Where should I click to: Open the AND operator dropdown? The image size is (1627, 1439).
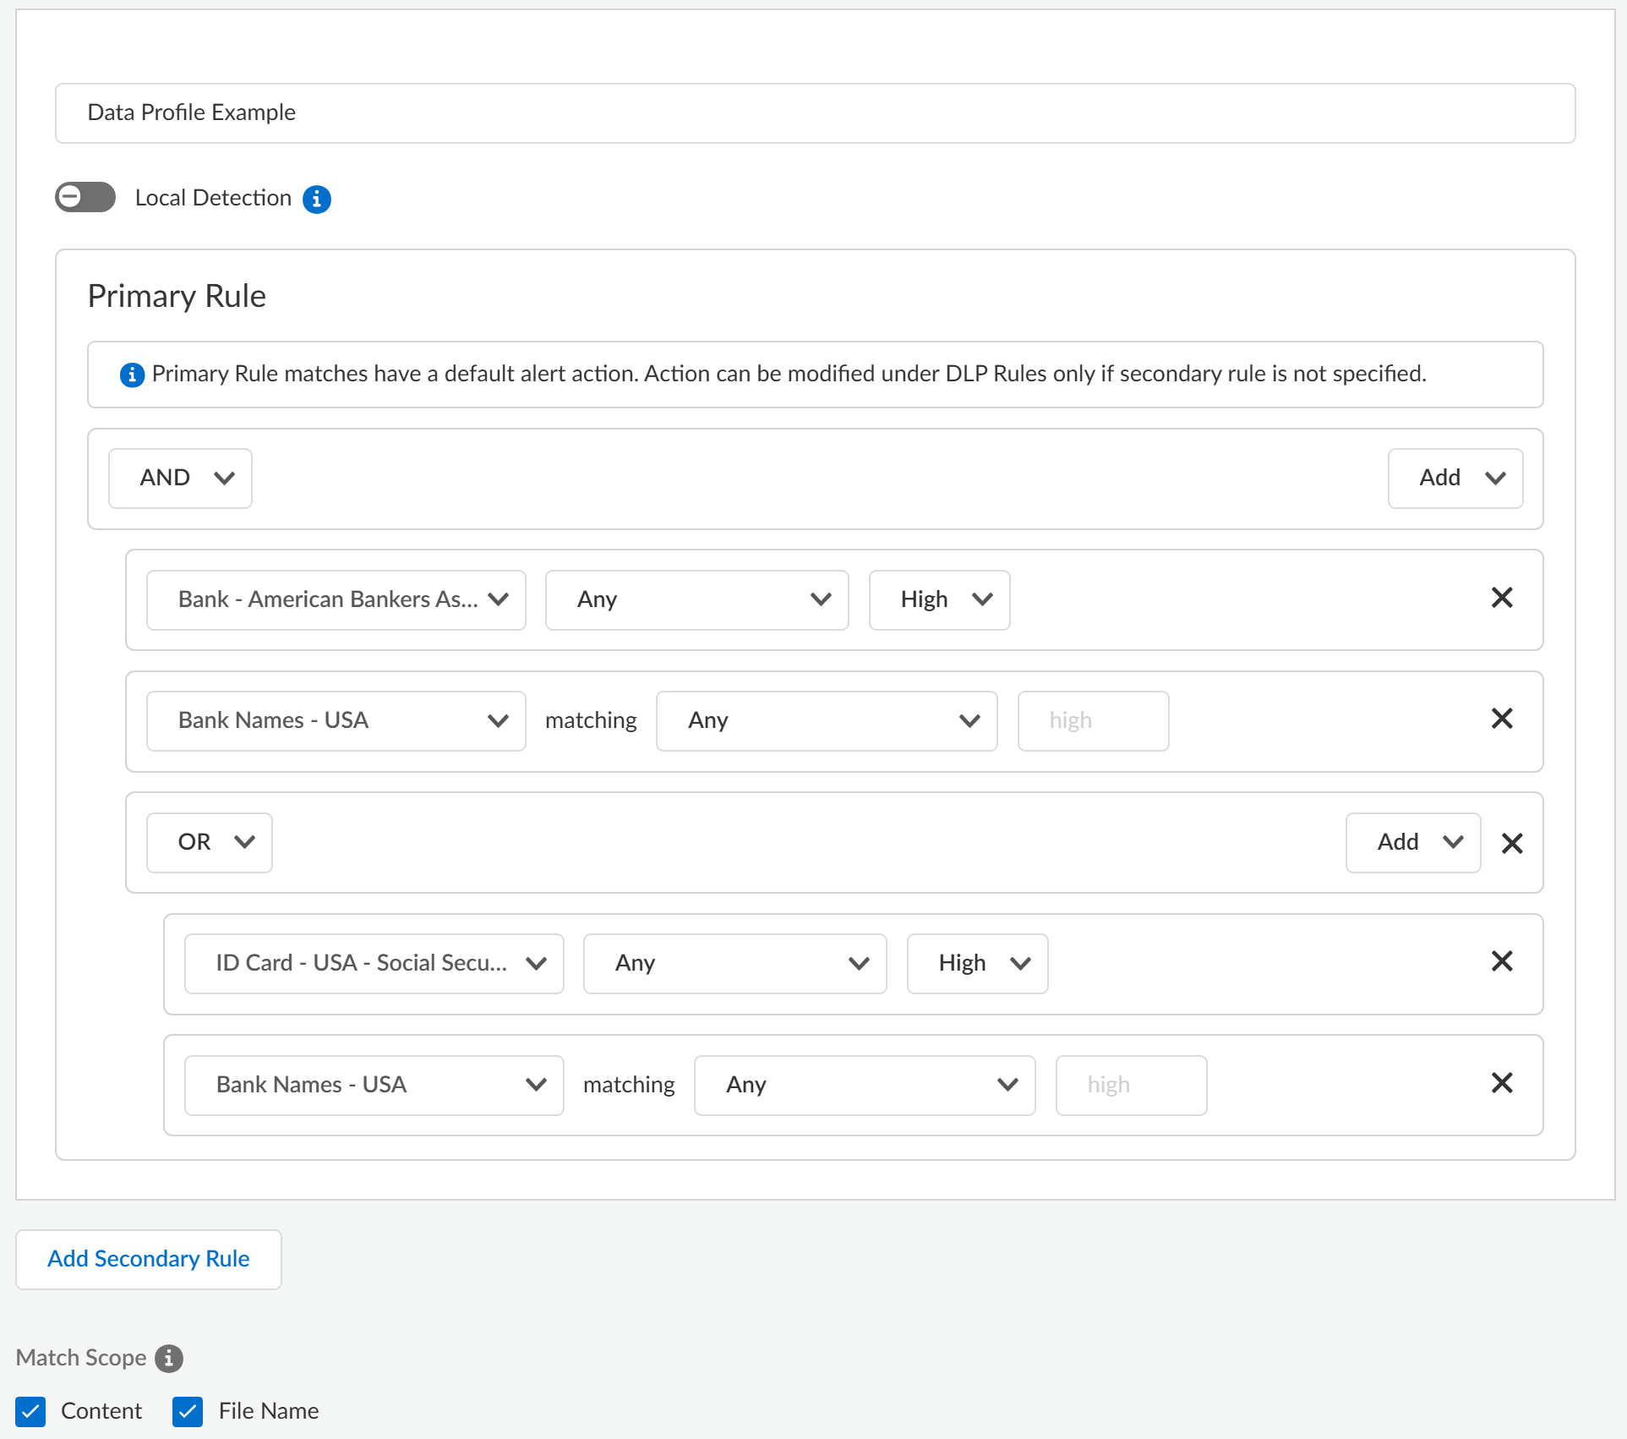[180, 479]
